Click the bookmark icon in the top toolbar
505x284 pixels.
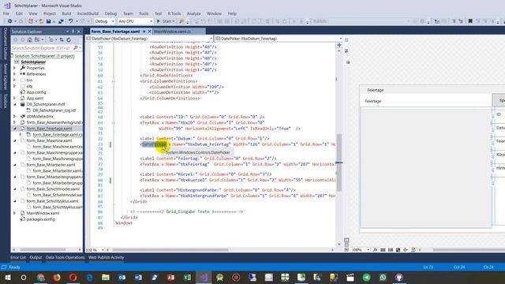(470, 21)
